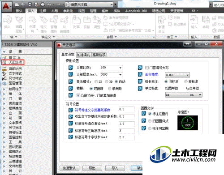
Task: Click the 符号标注文字距基线系数 input field
Action: coord(127,109)
